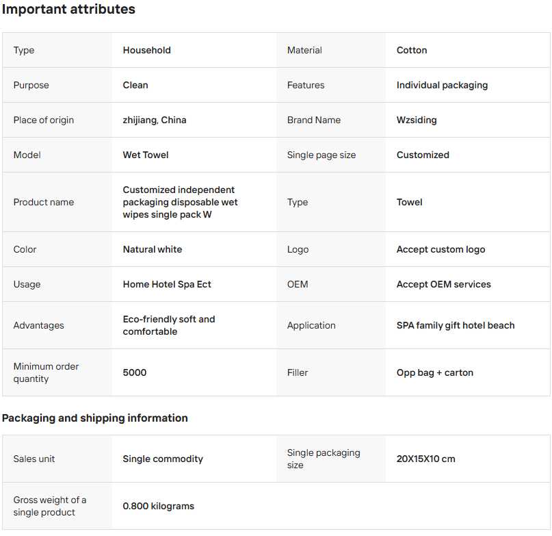Click the Wet Towel model value

tap(146, 155)
